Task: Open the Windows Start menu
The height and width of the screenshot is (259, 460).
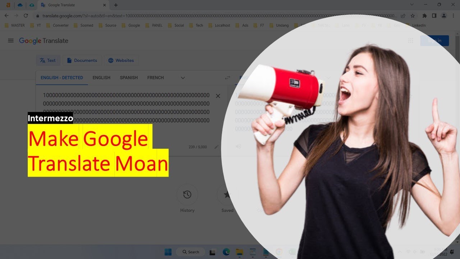Action: 168,252
